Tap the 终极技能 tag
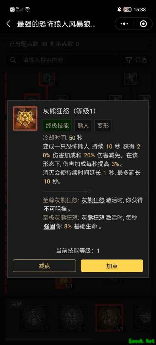The image size is (156, 345). (x=57, y=126)
